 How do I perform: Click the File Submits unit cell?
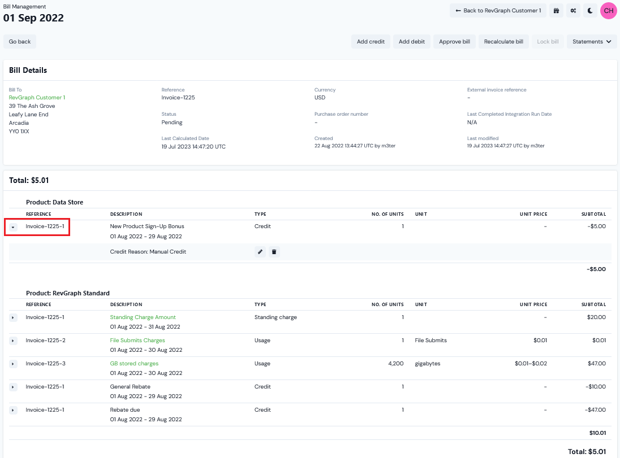tap(430, 341)
